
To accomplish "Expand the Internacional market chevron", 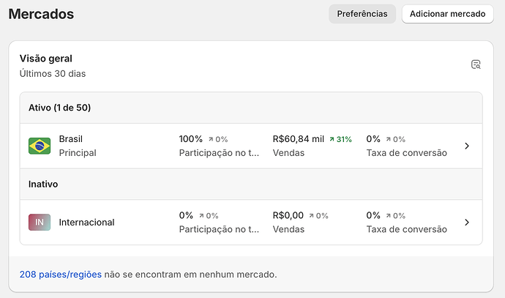I will 467,222.
